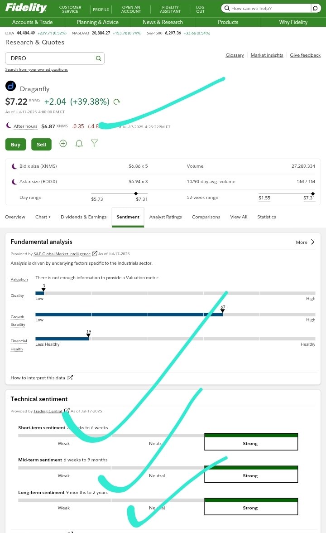Viewport: 326px width, 533px height.
Task: Open Search from your owned positions
Action: click(36, 69)
